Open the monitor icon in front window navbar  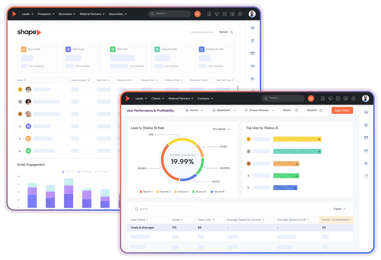coord(346,98)
